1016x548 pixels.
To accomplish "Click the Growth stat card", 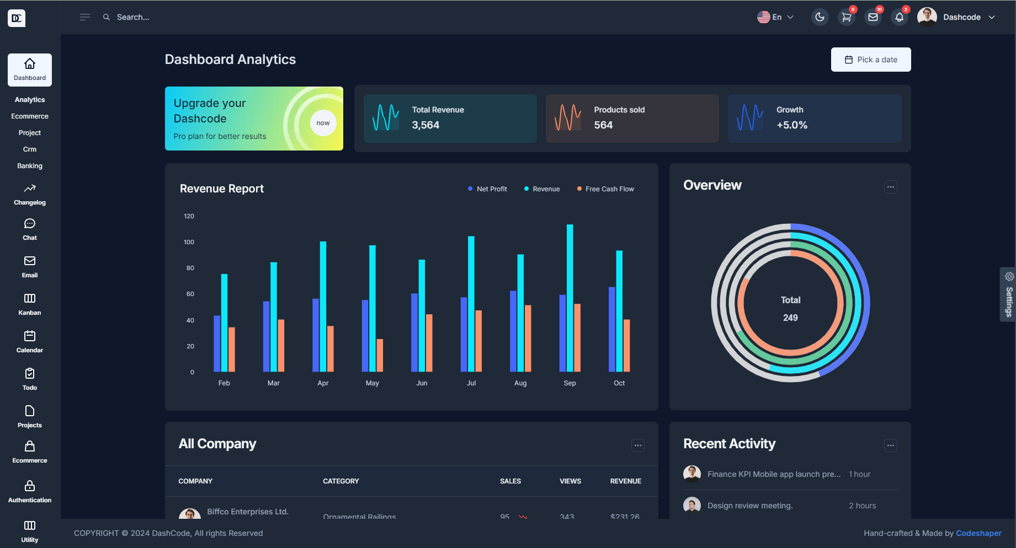I will (815, 119).
